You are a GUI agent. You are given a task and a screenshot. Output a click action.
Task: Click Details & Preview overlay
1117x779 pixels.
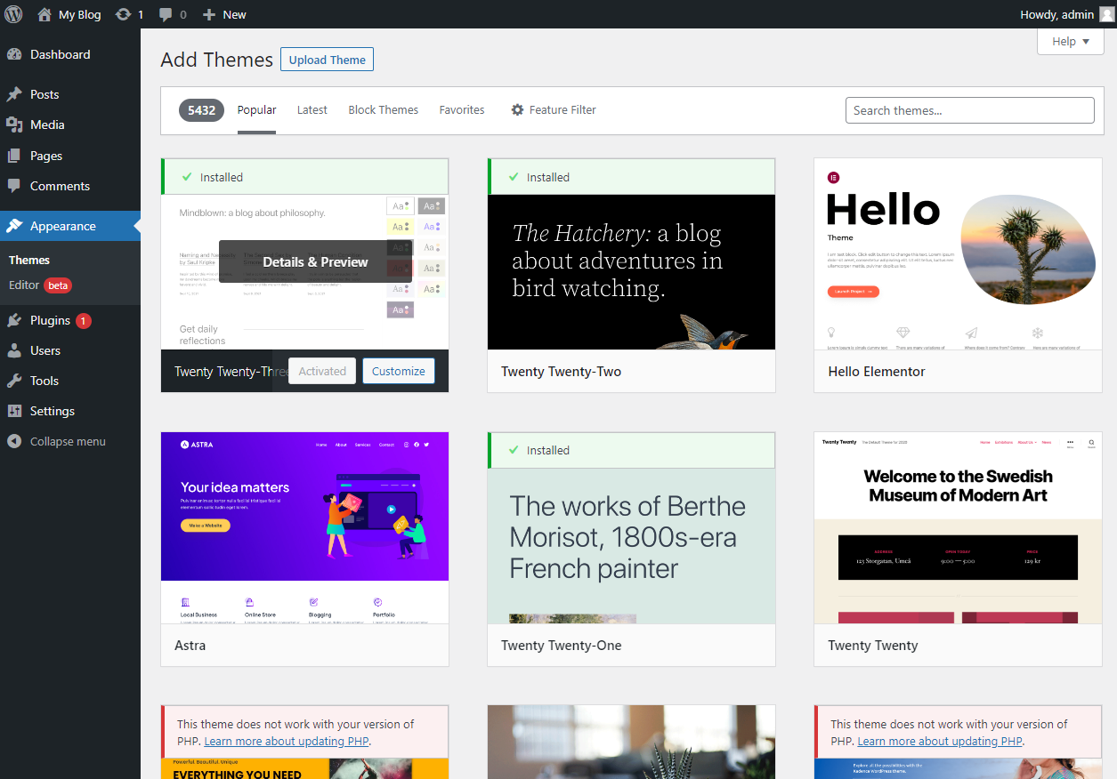pyautogui.click(x=315, y=261)
